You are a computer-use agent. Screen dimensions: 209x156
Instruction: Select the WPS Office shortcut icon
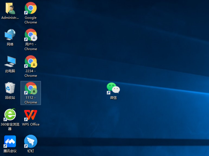pyautogui.click(x=31, y=115)
